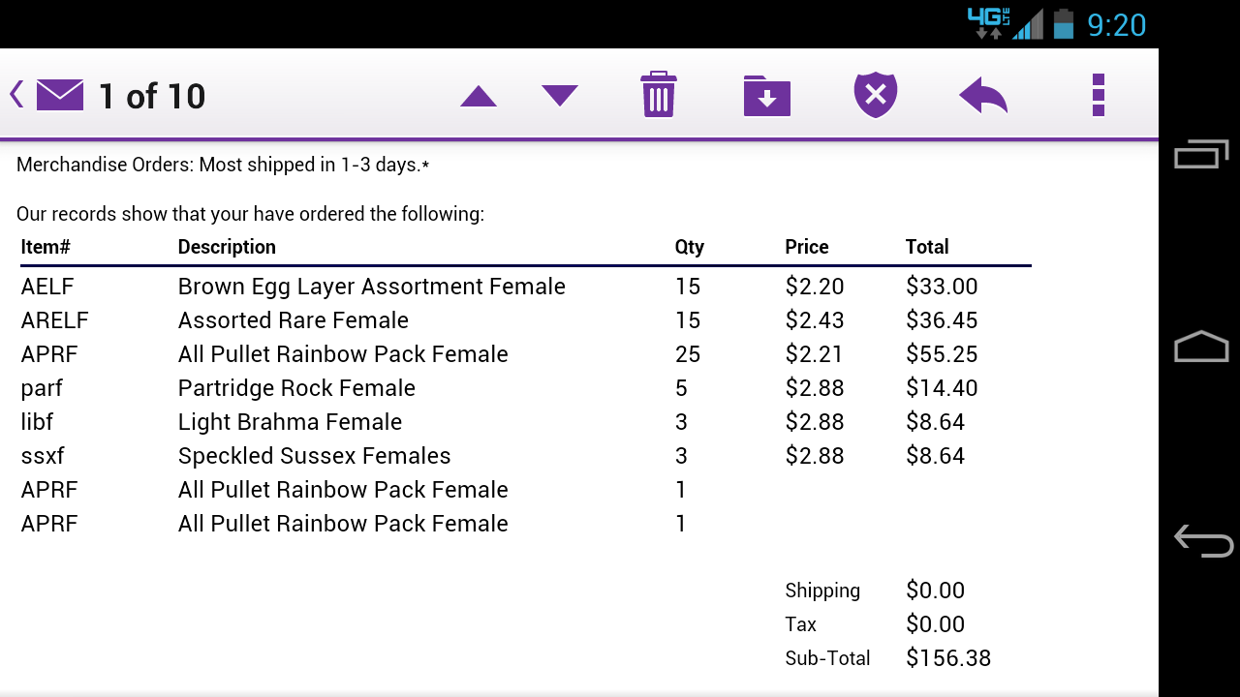
Task: Tap the Sub-Total amount $156.38
Action: [948, 658]
